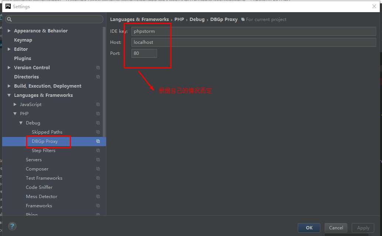The height and width of the screenshot is (236, 382).
Task: Expand the JavaScript node arrow
Action: point(15,105)
